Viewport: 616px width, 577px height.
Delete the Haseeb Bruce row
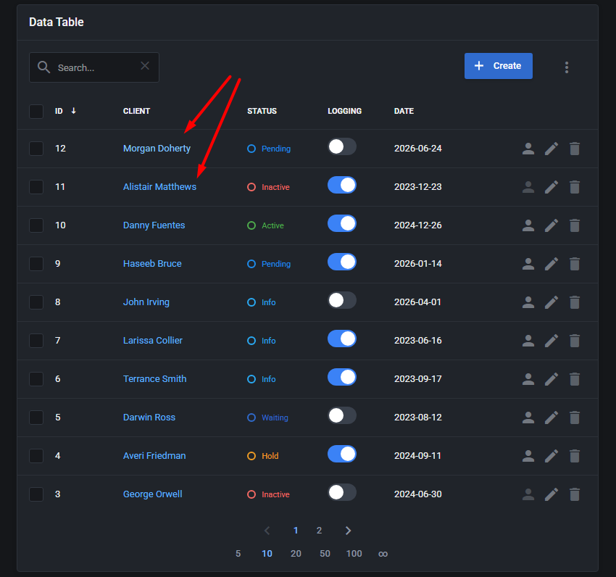575,264
